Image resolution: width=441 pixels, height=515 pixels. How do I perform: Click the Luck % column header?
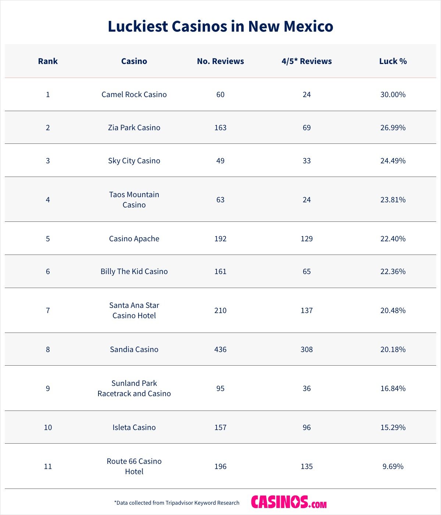393,61
